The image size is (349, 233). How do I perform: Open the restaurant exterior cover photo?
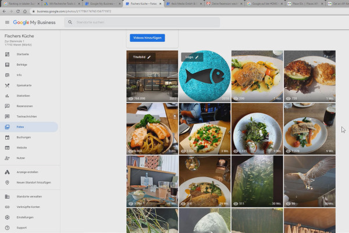point(152,76)
